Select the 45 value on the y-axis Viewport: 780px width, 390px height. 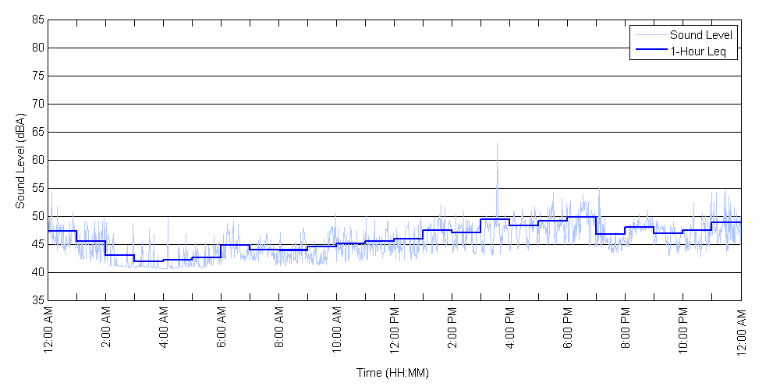pos(37,245)
